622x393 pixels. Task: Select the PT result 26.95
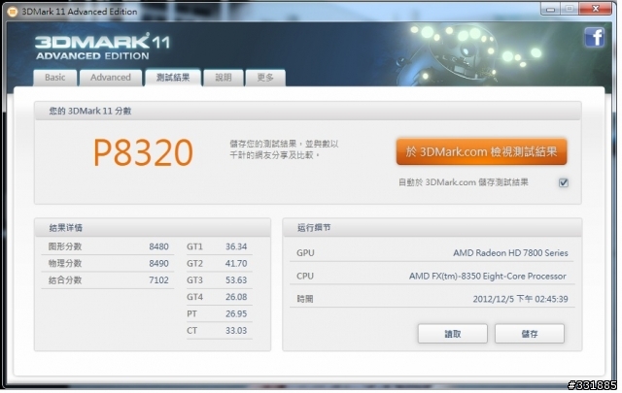236,314
